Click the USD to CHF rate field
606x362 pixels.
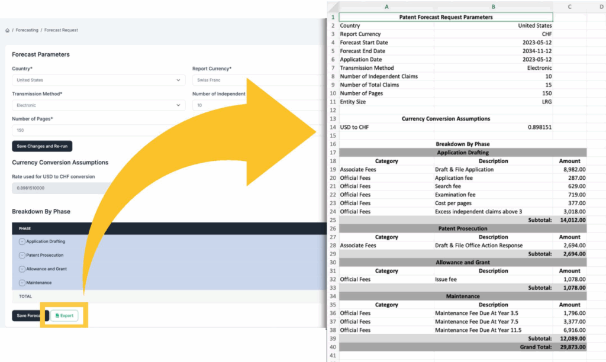pyautogui.click(x=59, y=188)
